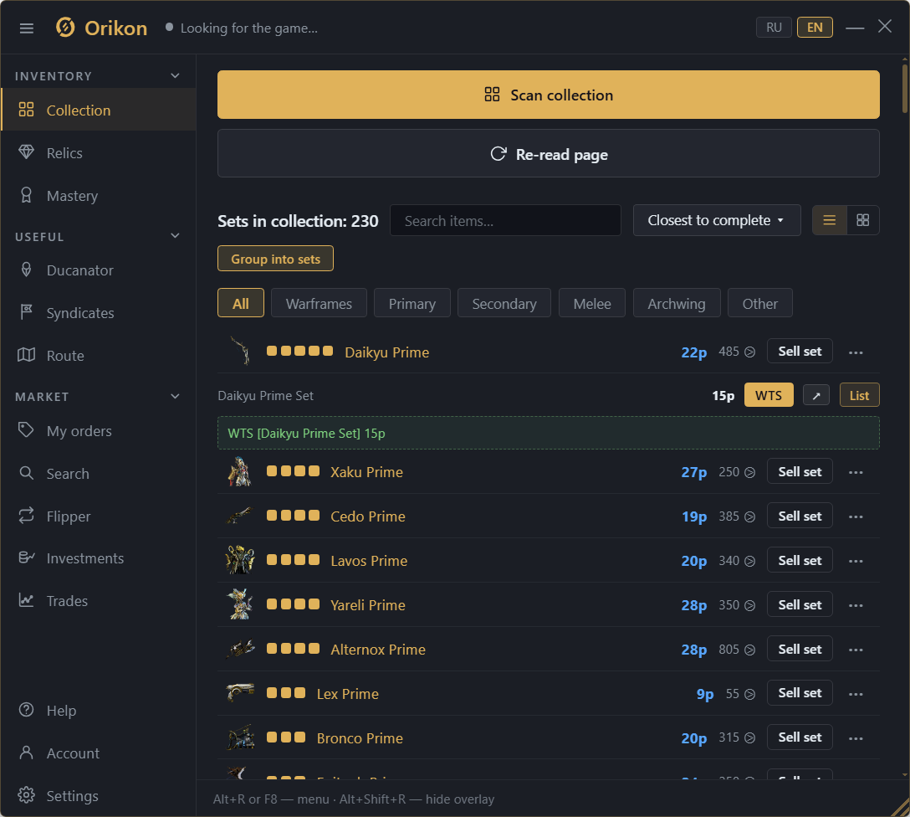Switch to list view
The width and height of the screenshot is (910, 817).
click(830, 220)
